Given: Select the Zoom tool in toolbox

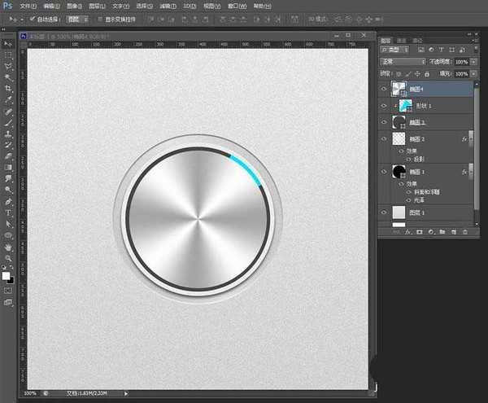Looking at the screenshot, I should [x=8, y=258].
